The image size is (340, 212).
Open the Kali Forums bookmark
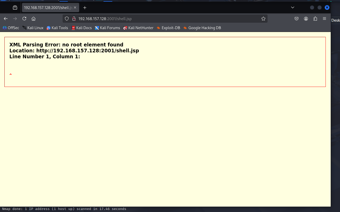(x=107, y=28)
